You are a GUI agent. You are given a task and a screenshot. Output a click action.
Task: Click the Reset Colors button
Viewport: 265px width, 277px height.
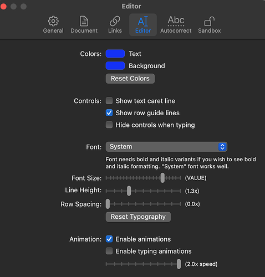[130, 79]
